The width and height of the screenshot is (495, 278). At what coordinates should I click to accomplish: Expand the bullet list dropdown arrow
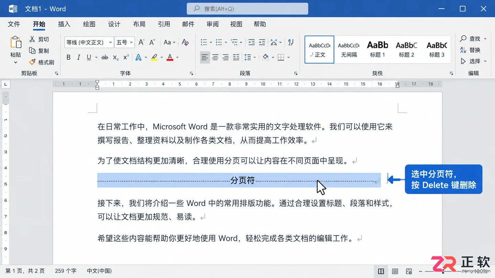pyautogui.click(x=211, y=43)
